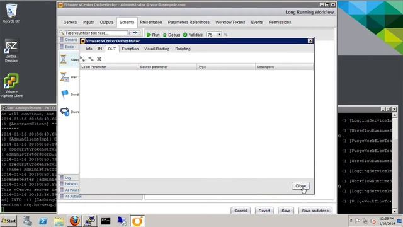Open the Events tab
403x227 pixels.
257,23
